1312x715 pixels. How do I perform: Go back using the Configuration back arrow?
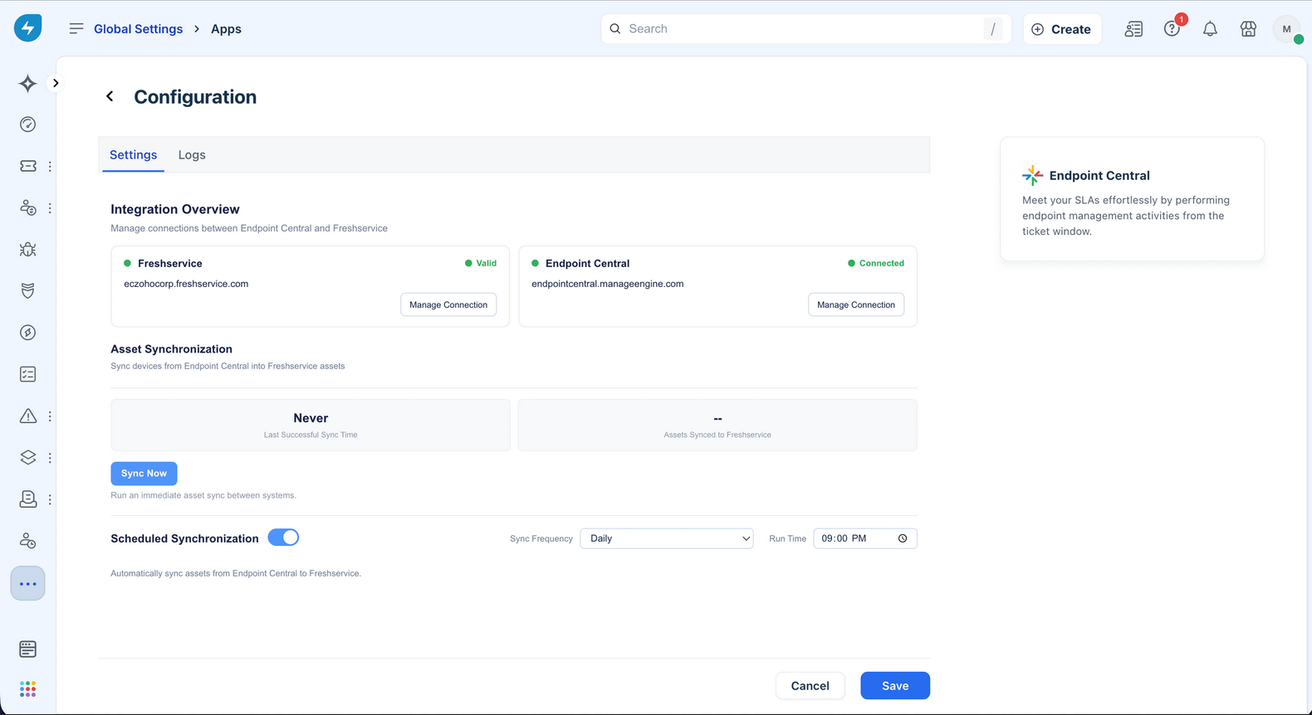110,96
